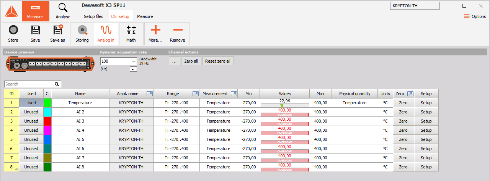Click the ellipsis channel actions button
Viewport: 490px width, 181px height.
pos(174,61)
